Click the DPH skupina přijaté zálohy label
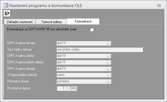The height and width of the screenshot is (102, 167). 25,62
